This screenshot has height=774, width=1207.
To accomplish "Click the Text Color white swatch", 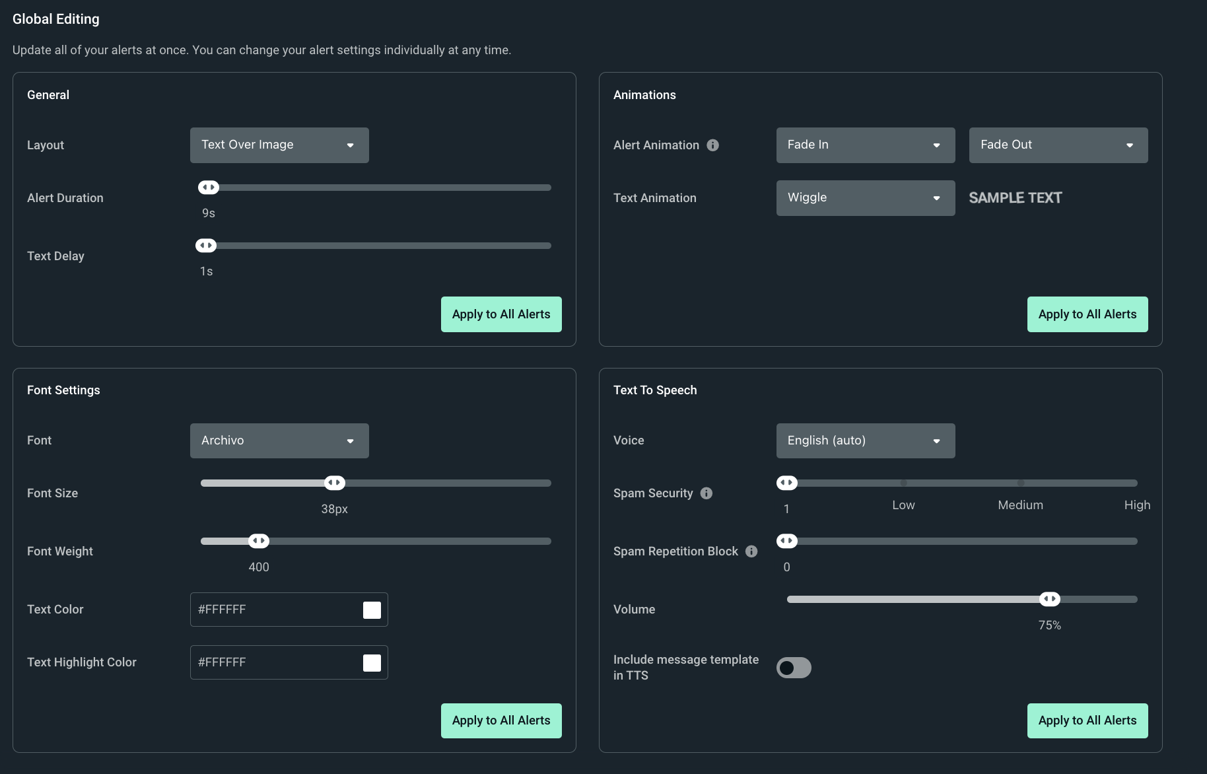I will click(x=372, y=610).
